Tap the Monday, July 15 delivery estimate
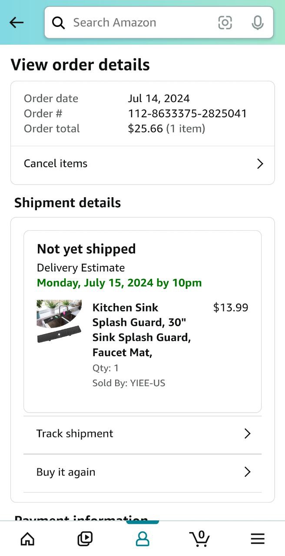The width and height of the screenshot is (285, 556). click(119, 283)
